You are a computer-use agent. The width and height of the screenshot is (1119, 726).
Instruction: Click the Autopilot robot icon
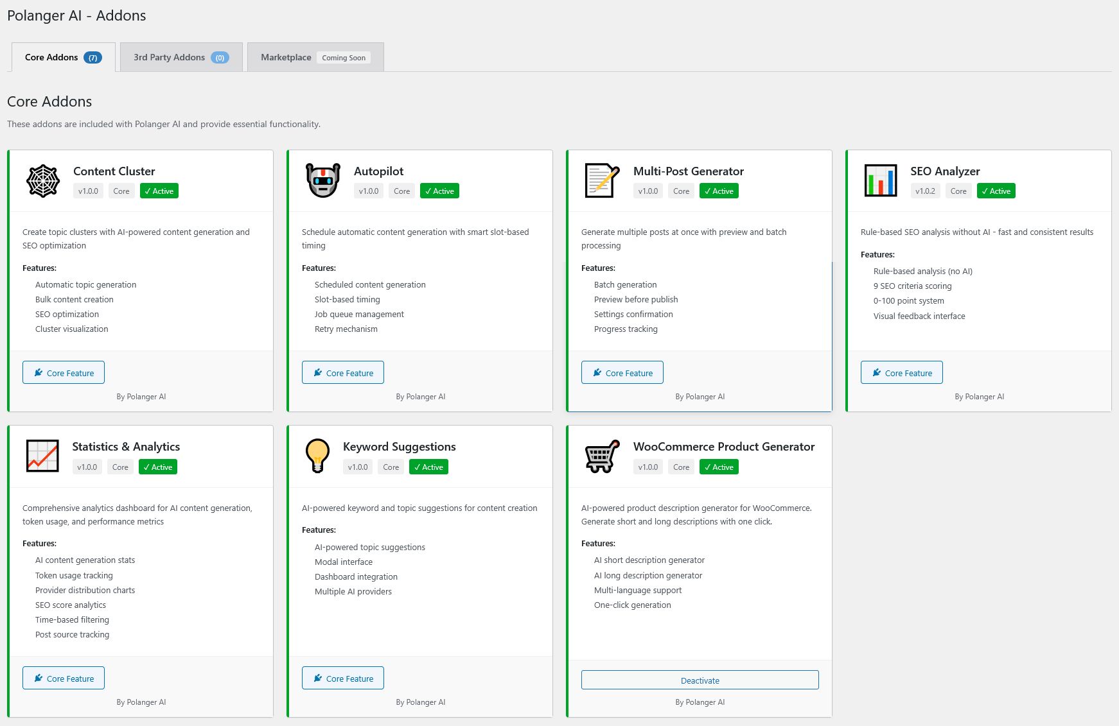[x=322, y=181]
